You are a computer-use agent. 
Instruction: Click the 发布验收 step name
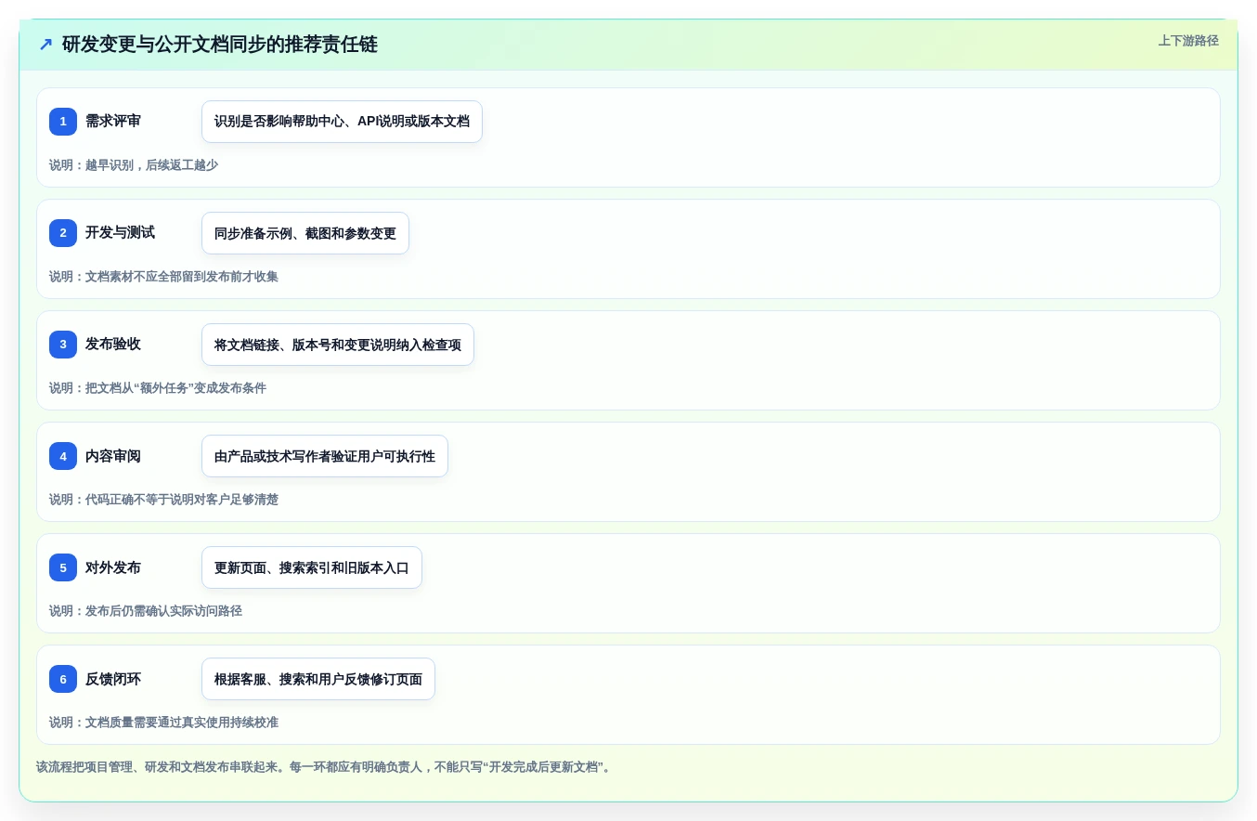click(x=113, y=345)
